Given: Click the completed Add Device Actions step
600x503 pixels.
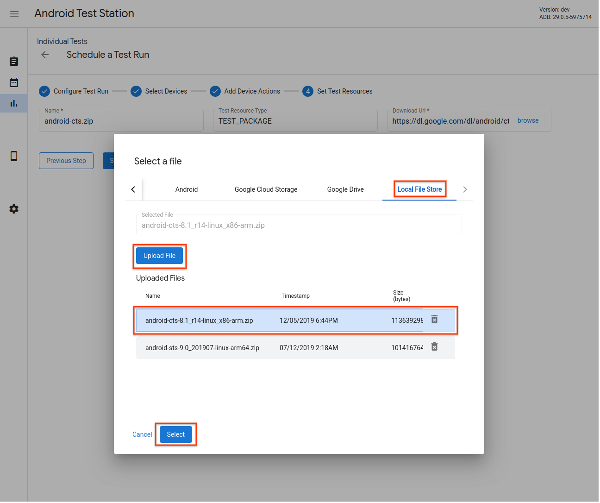Looking at the screenshot, I should pos(245,91).
